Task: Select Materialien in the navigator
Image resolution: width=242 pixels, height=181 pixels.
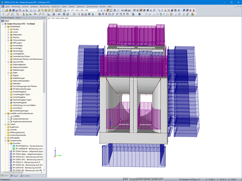Action: [17, 35]
